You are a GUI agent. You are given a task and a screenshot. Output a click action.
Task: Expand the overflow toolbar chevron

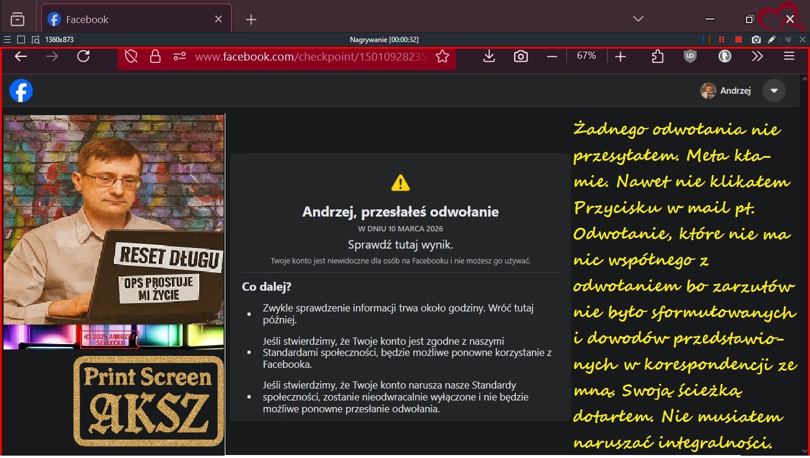(757, 56)
